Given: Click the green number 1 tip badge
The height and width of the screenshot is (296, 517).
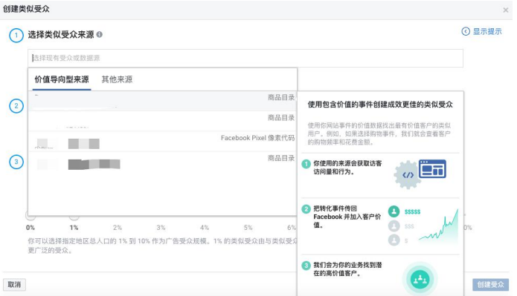Looking at the screenshot, I should click(x=306, y=164).
